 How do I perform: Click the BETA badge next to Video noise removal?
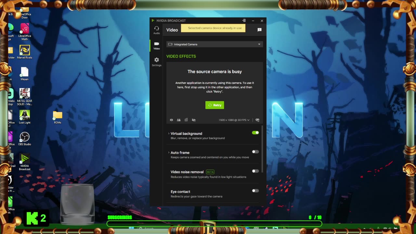[x=210, y=172]
